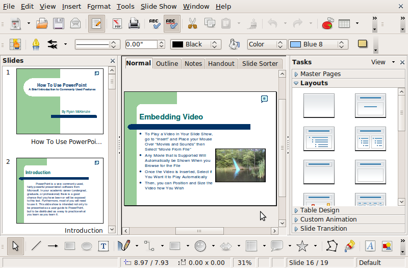Expand the Slide Transition section

click(348, 228)
